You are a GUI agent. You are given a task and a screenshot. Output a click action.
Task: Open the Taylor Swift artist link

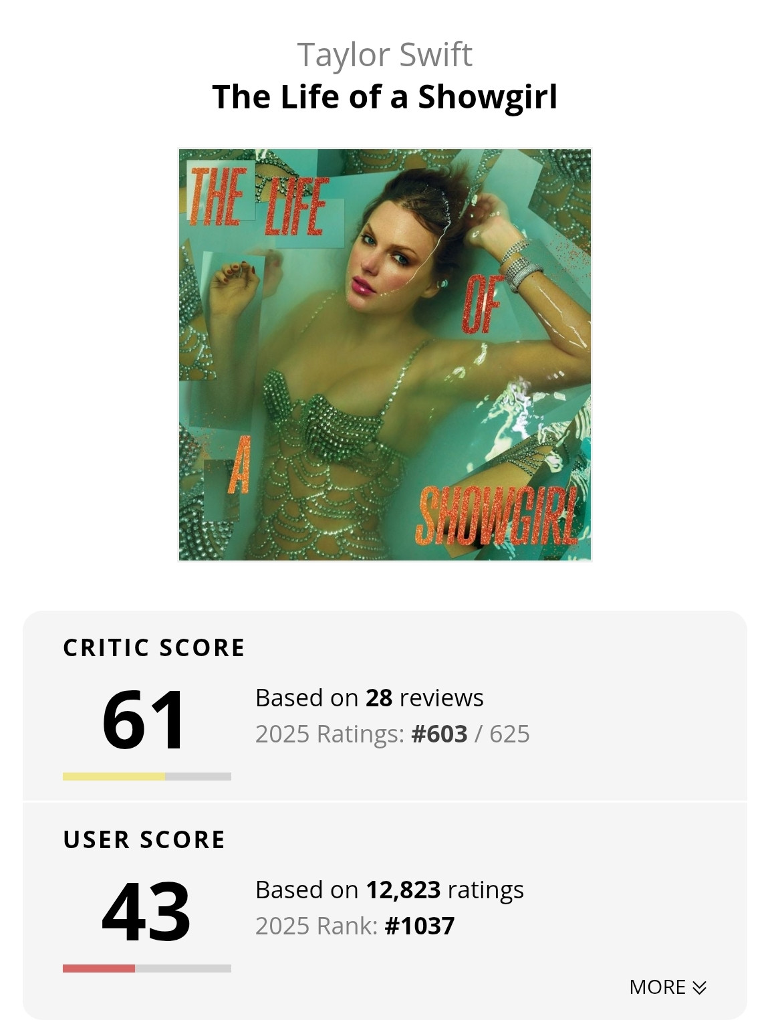(384, 55)
